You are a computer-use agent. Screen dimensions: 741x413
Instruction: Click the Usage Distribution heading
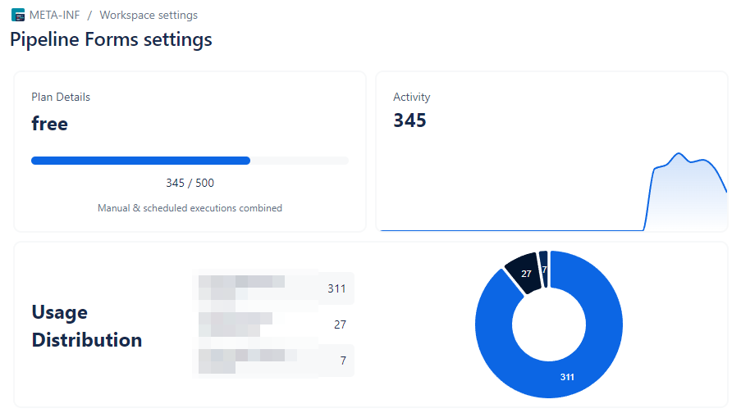(86, 325)
